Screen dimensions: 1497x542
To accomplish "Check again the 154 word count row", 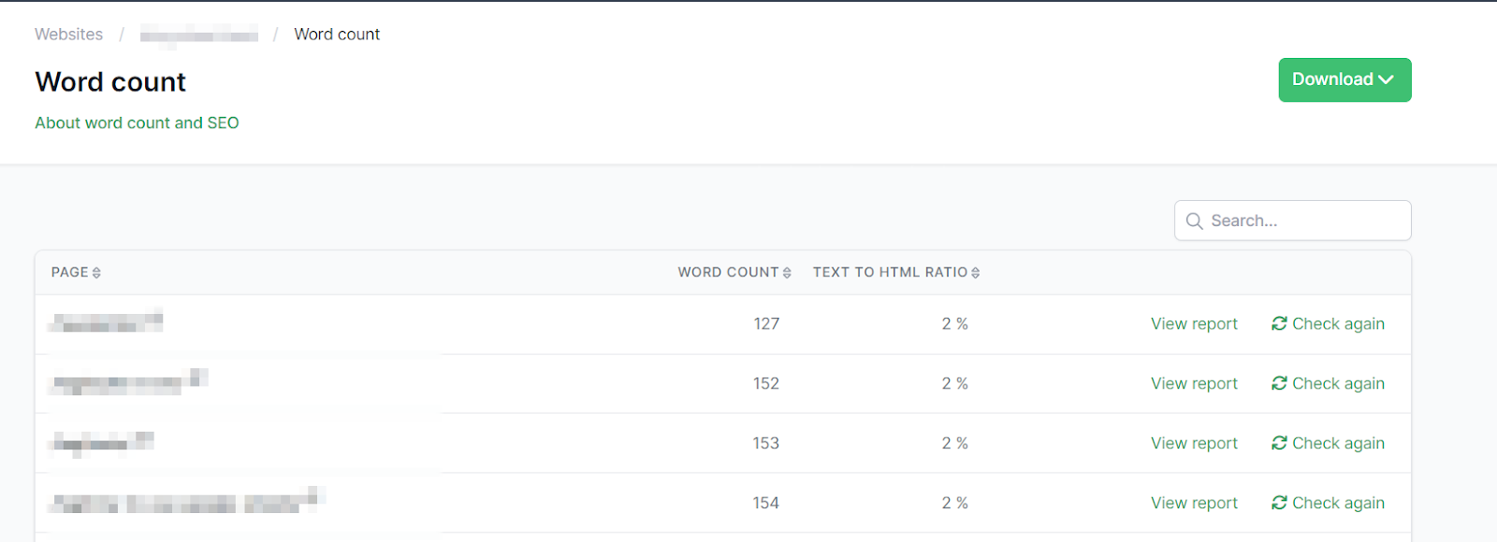I will coord(1328,503).
